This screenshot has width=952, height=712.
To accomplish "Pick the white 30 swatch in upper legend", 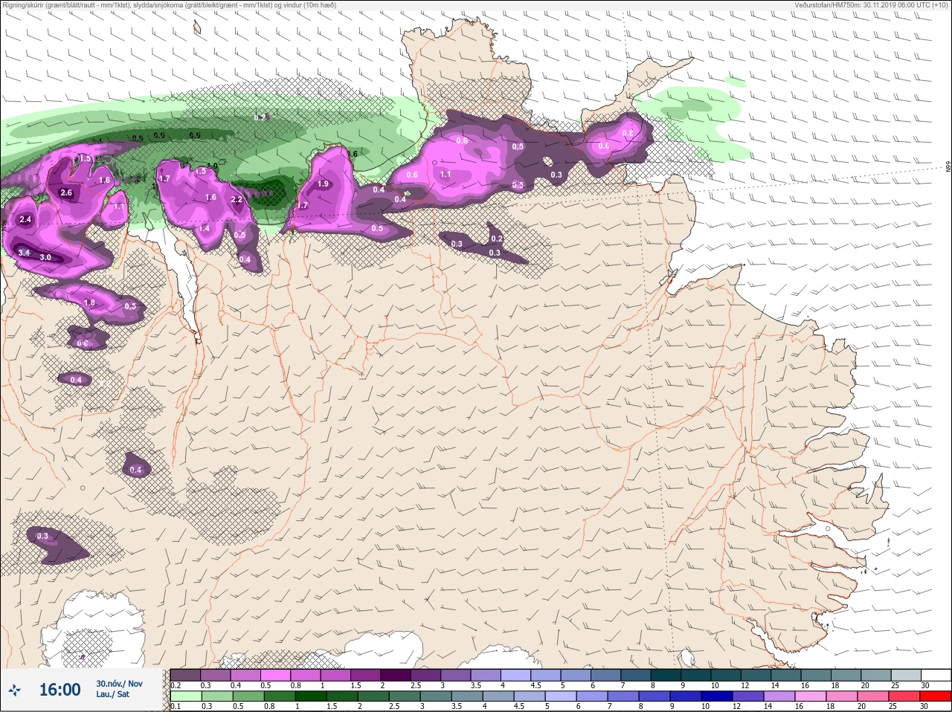I will (x=936, y=675).
